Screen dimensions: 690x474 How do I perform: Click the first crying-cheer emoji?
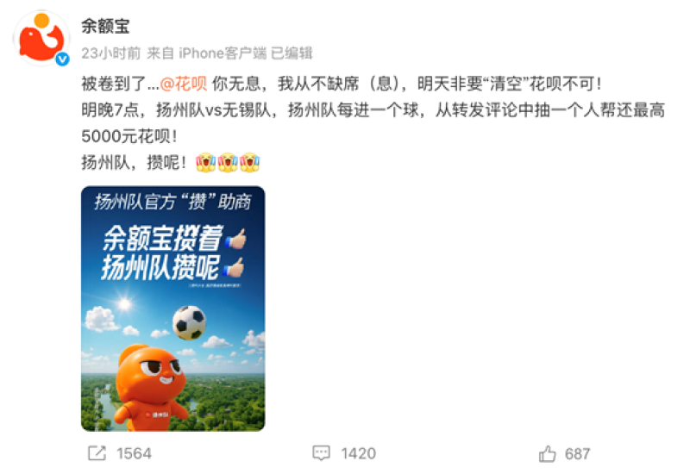[x=206, y=162]
